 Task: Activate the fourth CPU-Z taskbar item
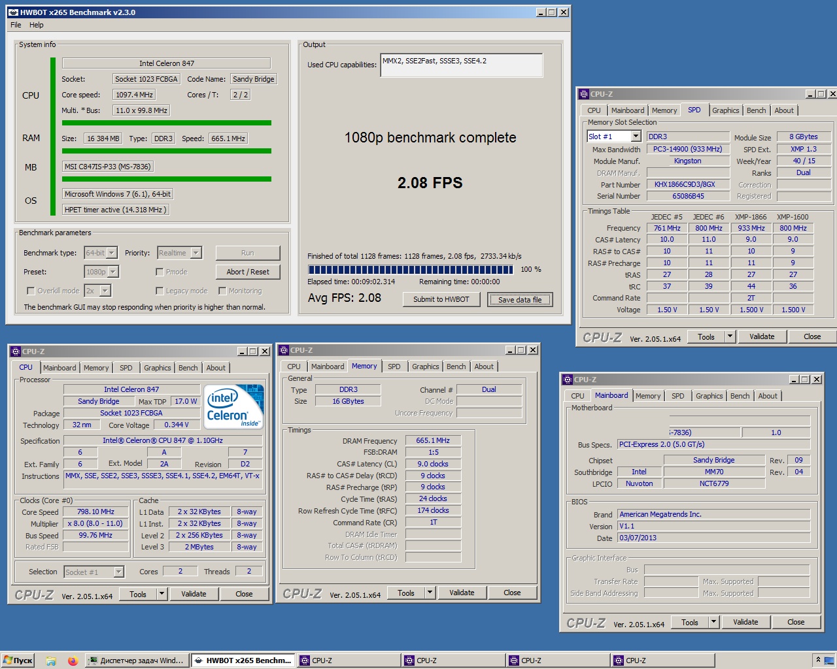point(662,661)
